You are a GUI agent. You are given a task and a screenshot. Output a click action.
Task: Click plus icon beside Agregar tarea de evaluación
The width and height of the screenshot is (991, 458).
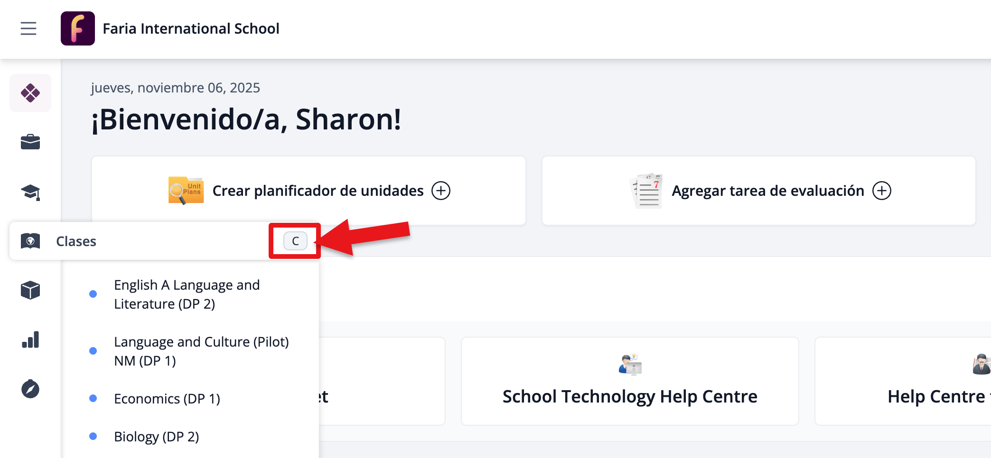pos(882,191)
